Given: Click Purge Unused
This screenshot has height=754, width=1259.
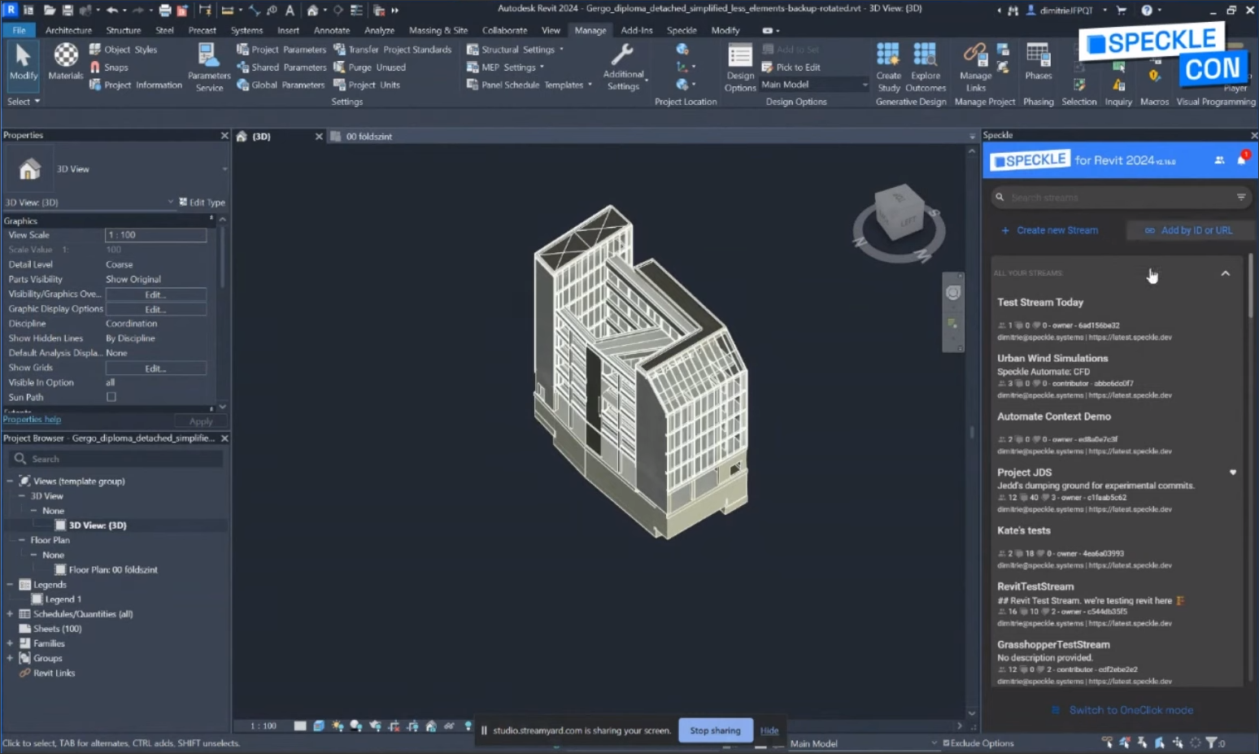Looking at the screenshot, I should [x=369, y=68].
